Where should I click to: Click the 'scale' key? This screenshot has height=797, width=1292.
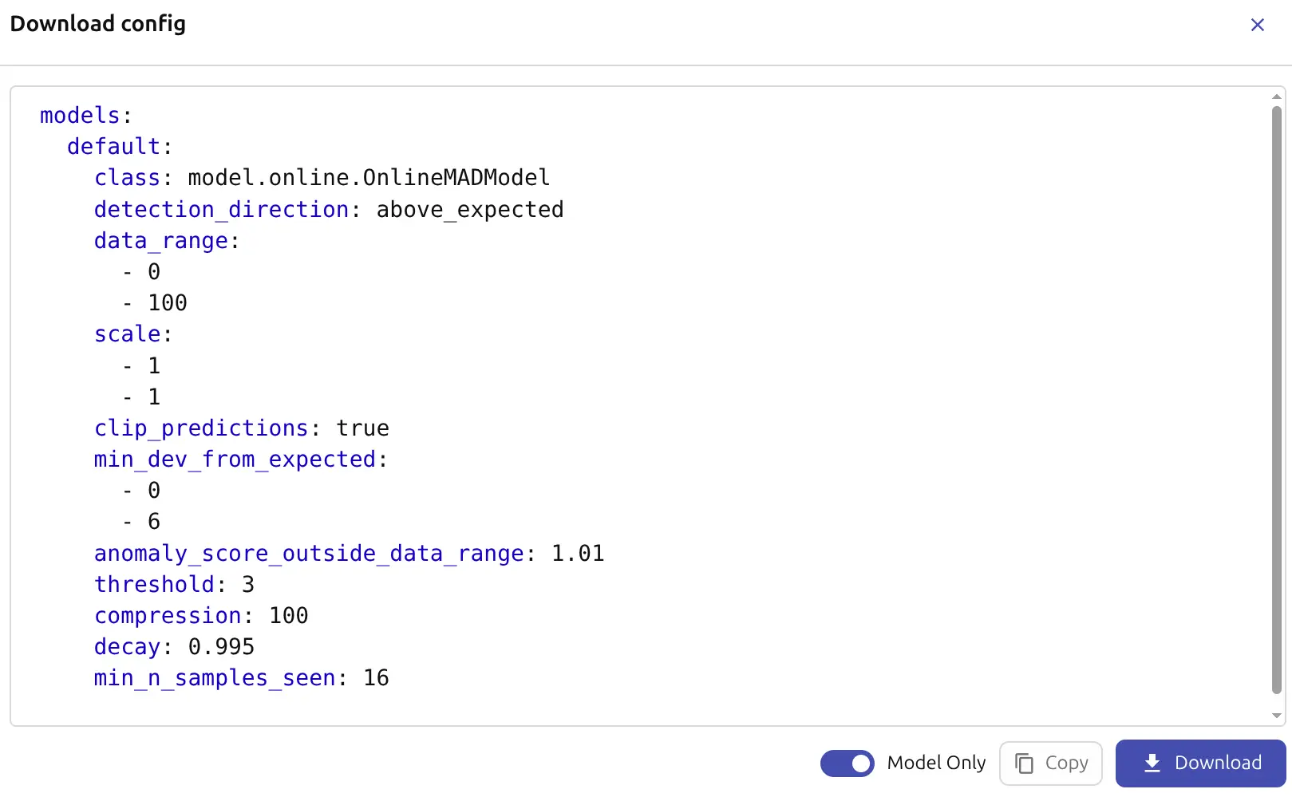(x=128, y=334)
